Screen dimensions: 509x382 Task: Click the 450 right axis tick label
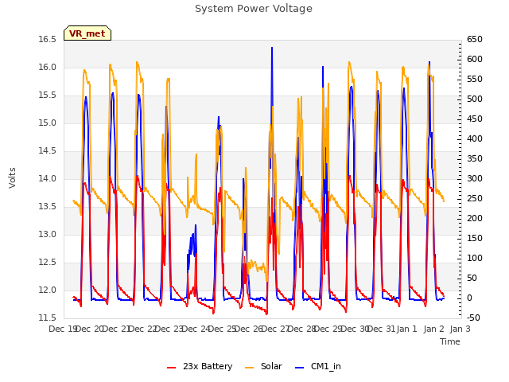pyautogui.click(x=475, y=119)
